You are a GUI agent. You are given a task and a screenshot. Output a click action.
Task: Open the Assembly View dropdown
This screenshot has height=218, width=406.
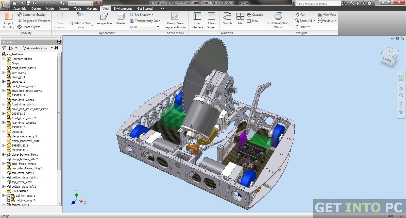click(x=52, y=48)
